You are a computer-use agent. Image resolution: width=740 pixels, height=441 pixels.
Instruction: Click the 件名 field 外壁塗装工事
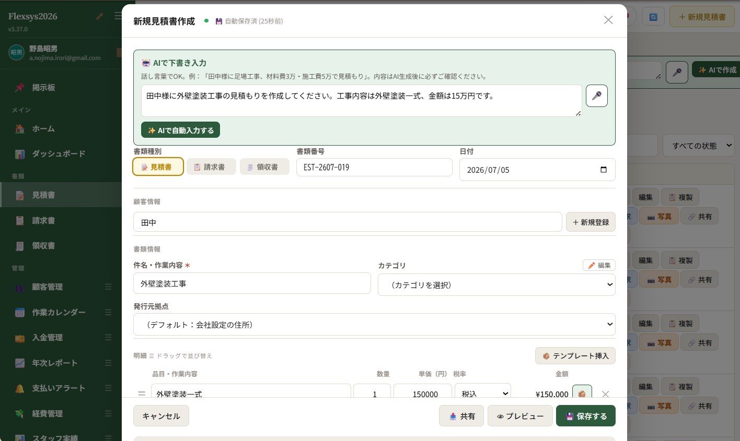click(x=252, y=283)
